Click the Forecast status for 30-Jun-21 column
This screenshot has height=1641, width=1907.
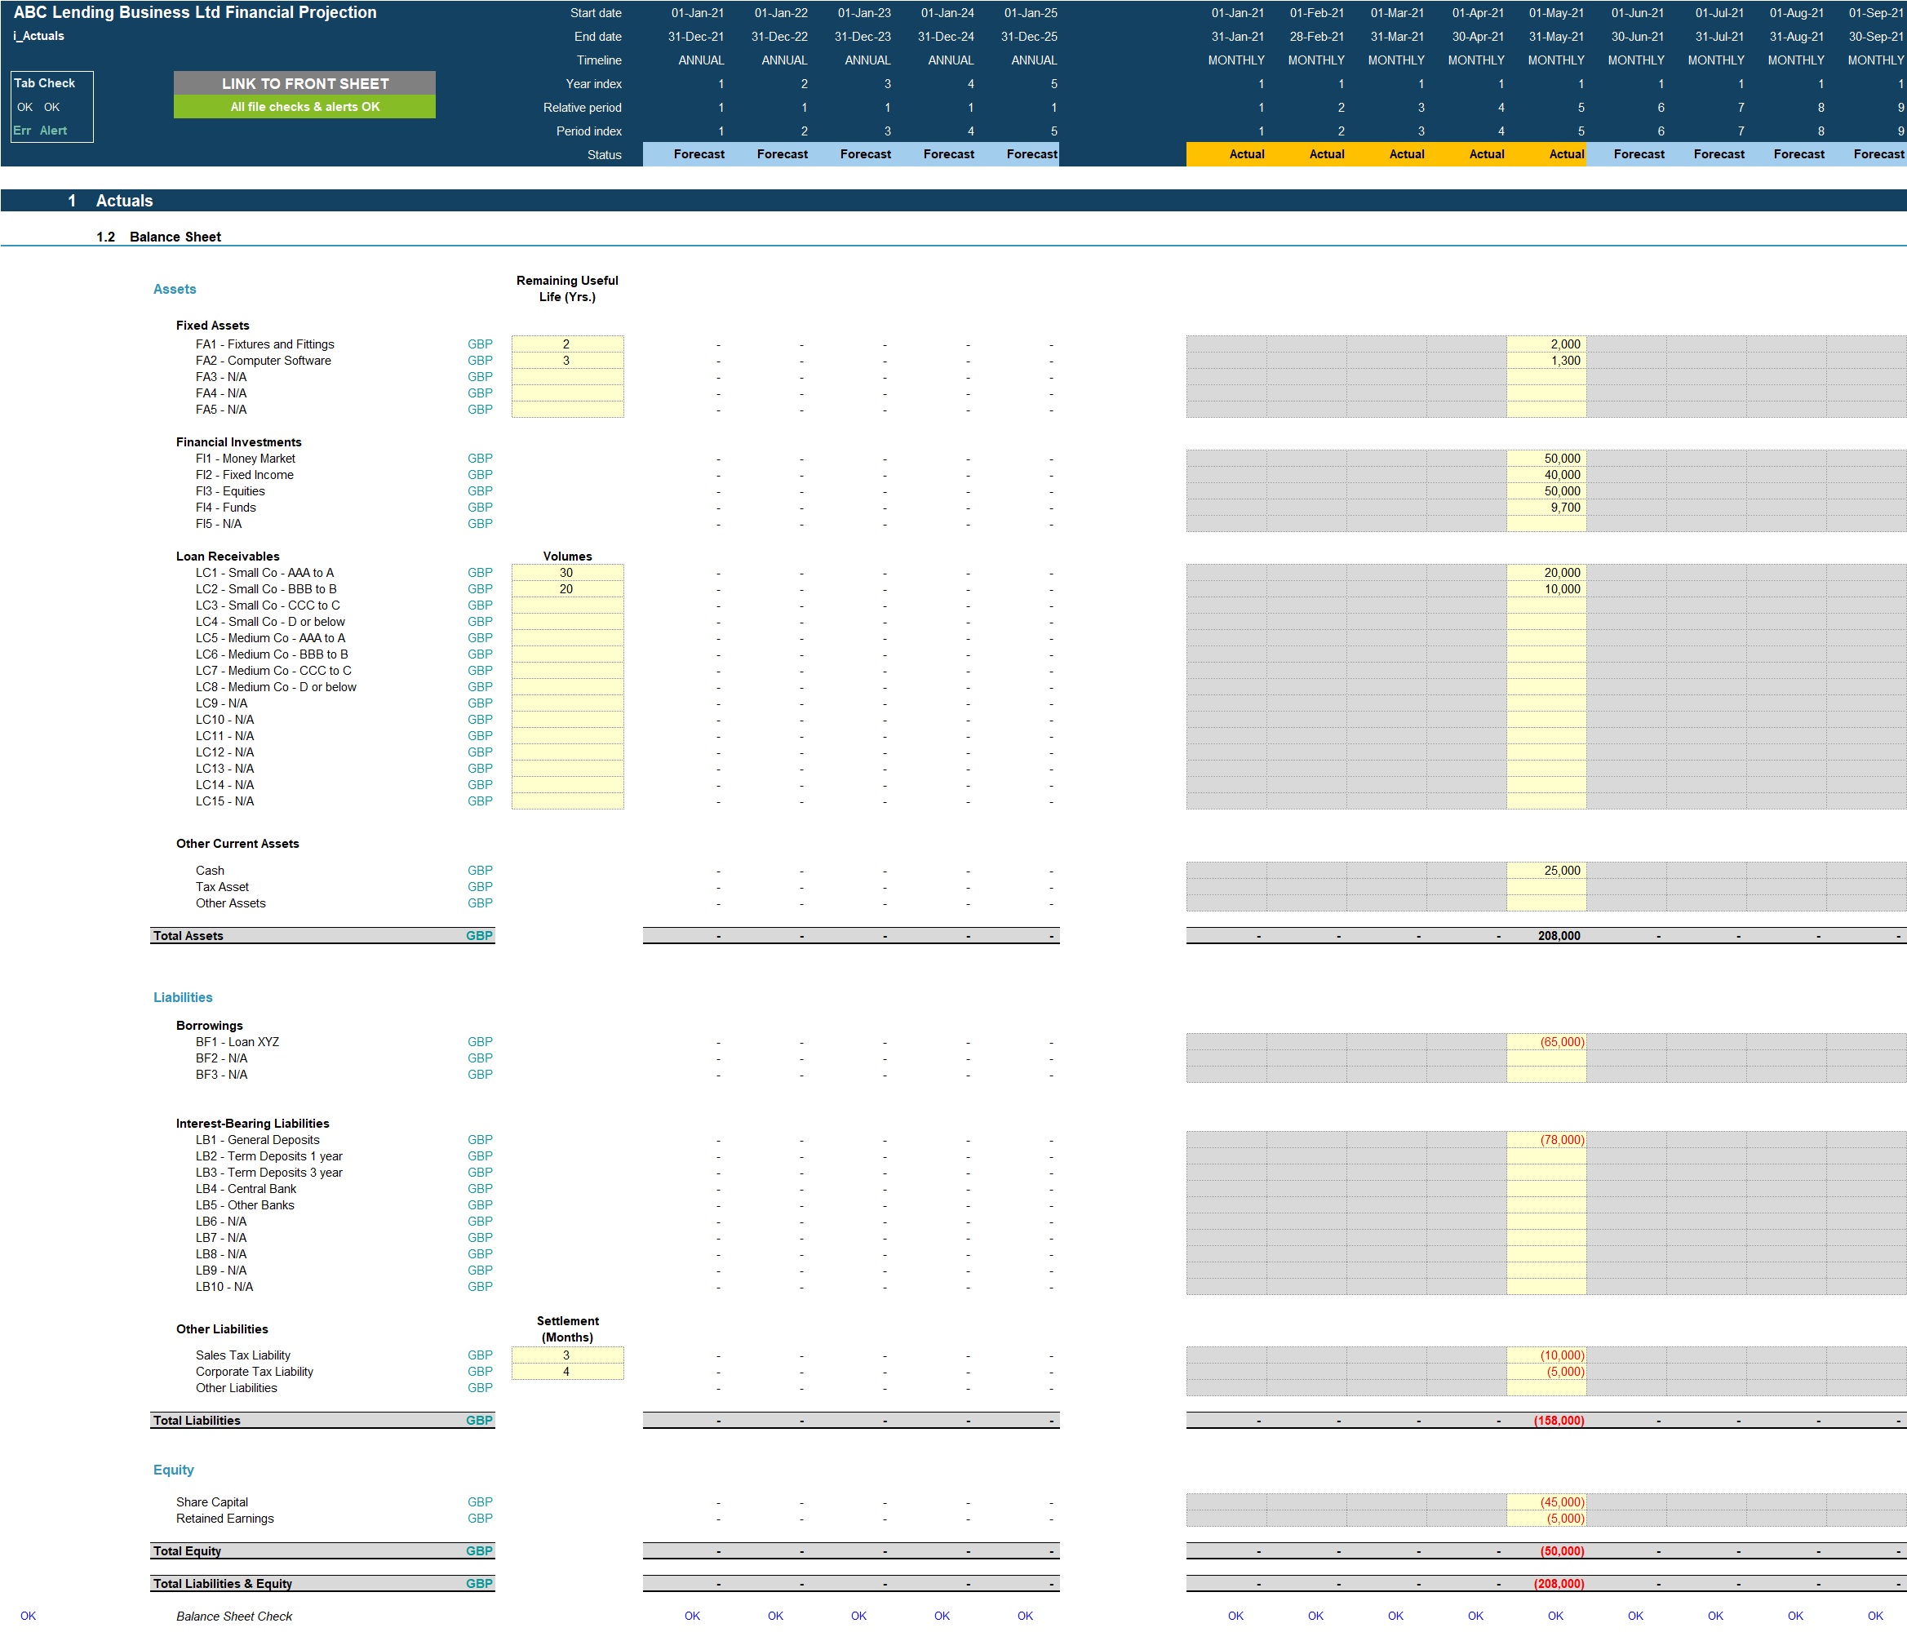pos(1639,153)
